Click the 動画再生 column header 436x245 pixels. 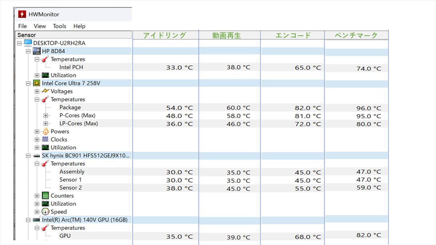(x=229, y=35)
